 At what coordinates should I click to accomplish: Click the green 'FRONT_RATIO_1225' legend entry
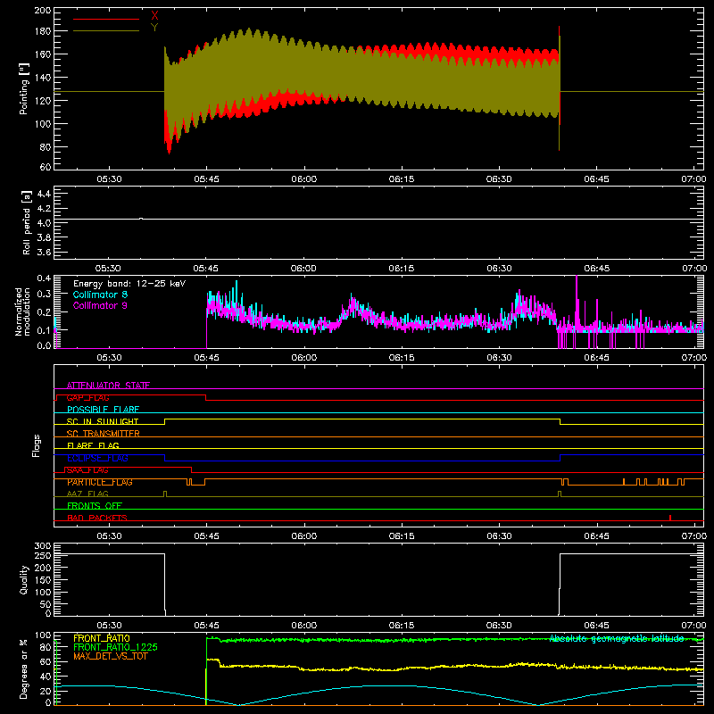(x=115, y=647)
